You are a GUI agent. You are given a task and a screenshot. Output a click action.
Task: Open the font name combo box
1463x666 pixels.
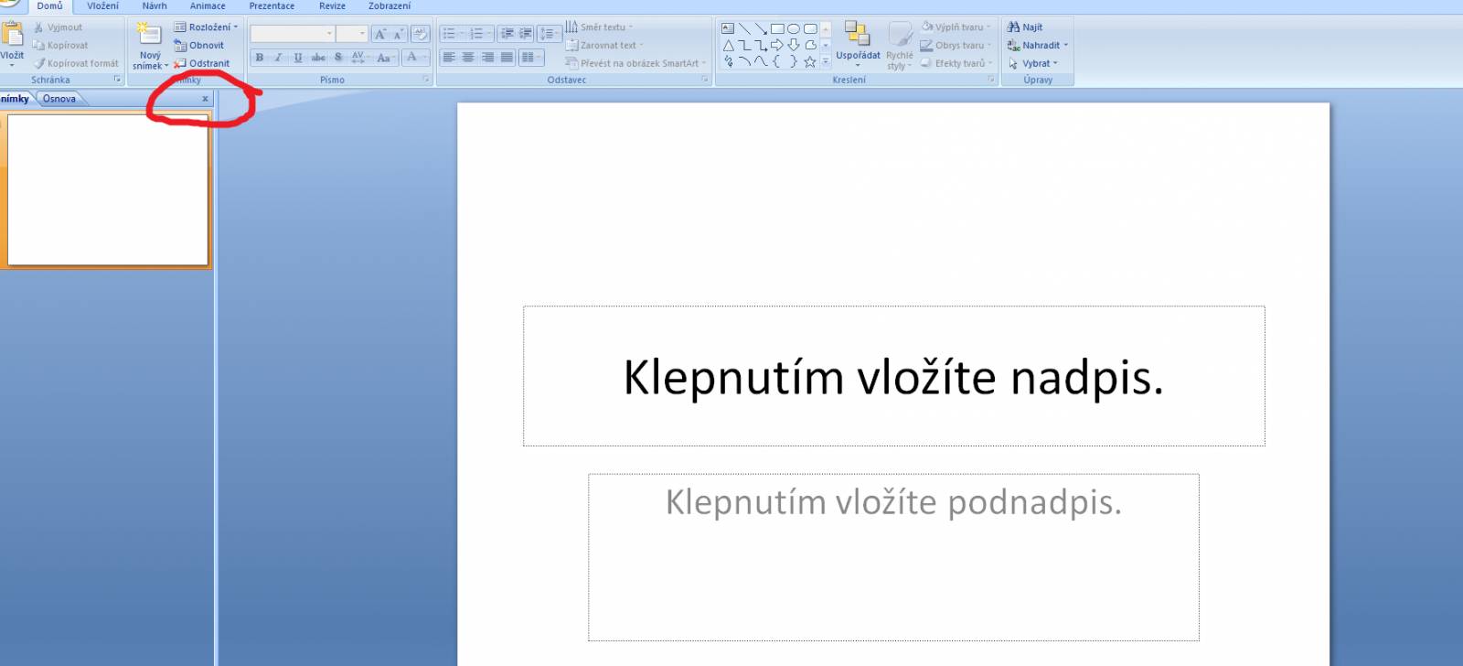[x=293, y=34]
